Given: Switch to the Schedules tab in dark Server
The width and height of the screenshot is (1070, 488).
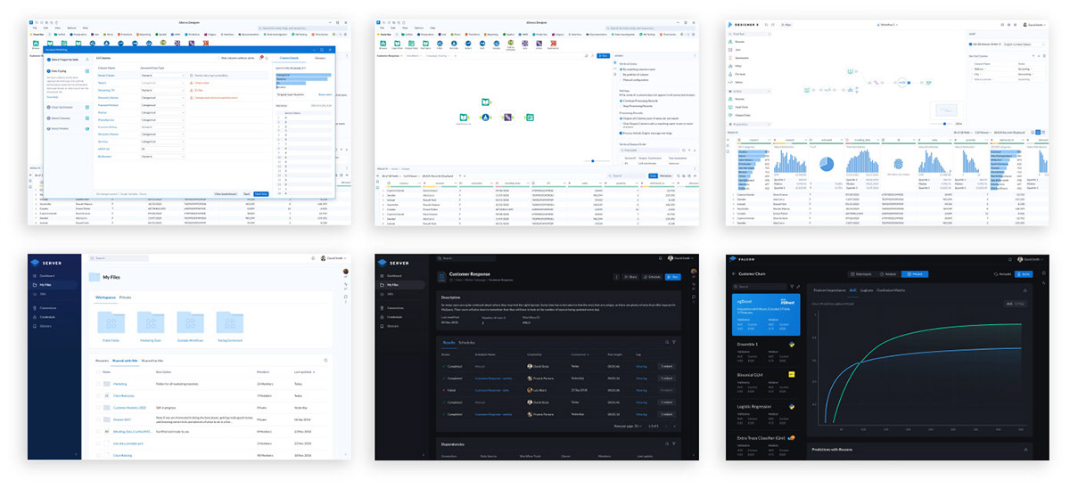Looking at the screenshot, I should click(466, 342).
